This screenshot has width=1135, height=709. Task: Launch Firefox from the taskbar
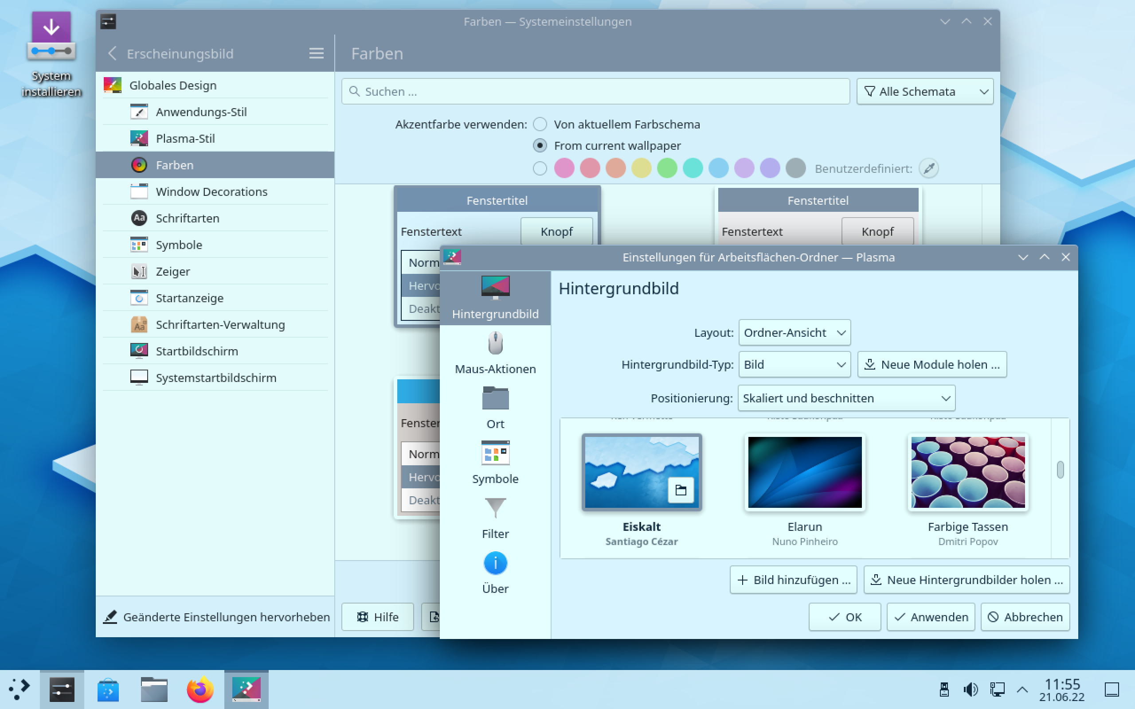coord(200,690)
